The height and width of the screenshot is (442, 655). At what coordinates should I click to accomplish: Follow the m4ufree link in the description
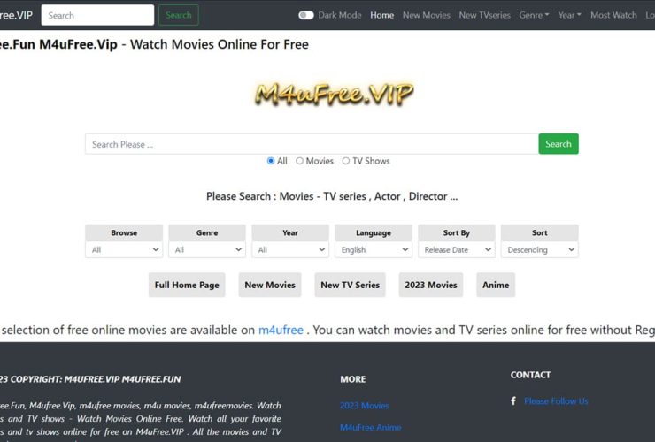click(x=281, y=330)
